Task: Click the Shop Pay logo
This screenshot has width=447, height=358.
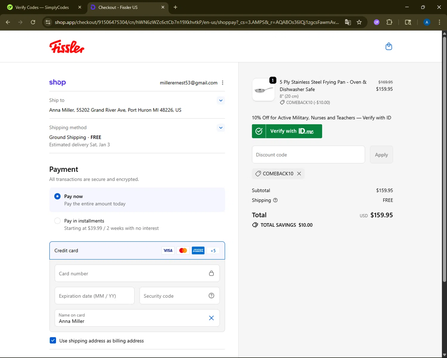Action: 58,82
